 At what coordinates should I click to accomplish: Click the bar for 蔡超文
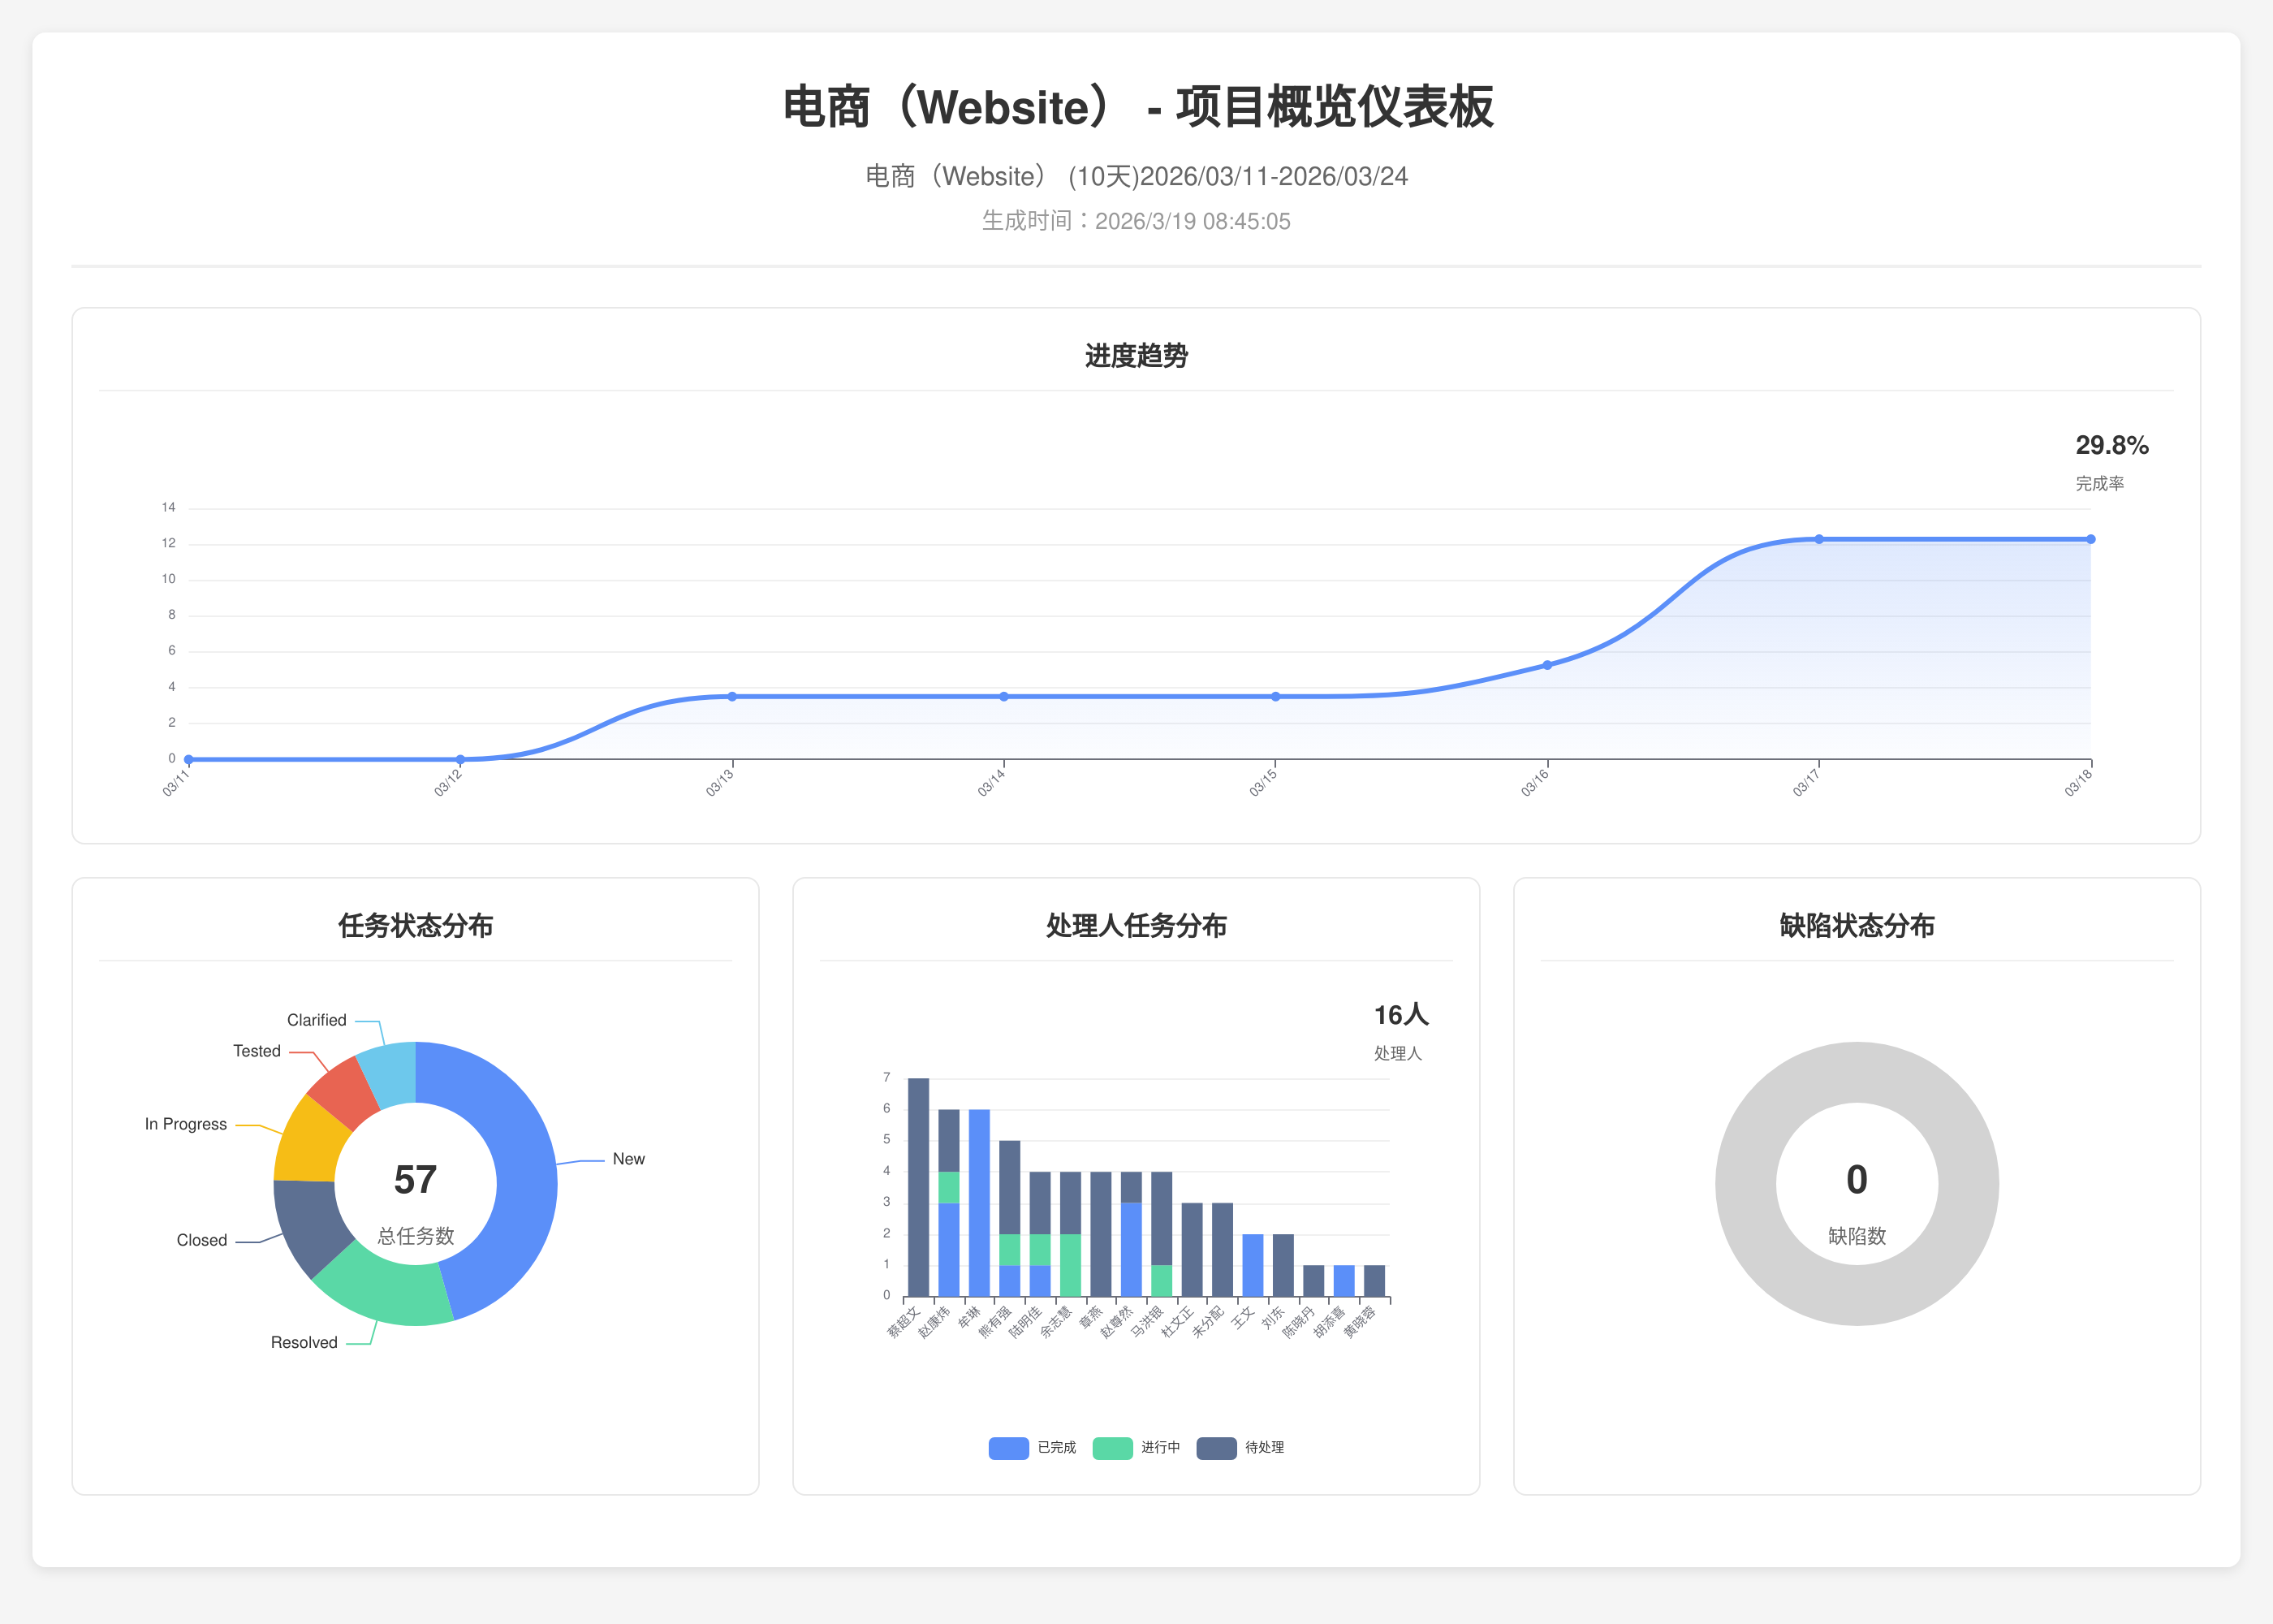click(917, 1187)
